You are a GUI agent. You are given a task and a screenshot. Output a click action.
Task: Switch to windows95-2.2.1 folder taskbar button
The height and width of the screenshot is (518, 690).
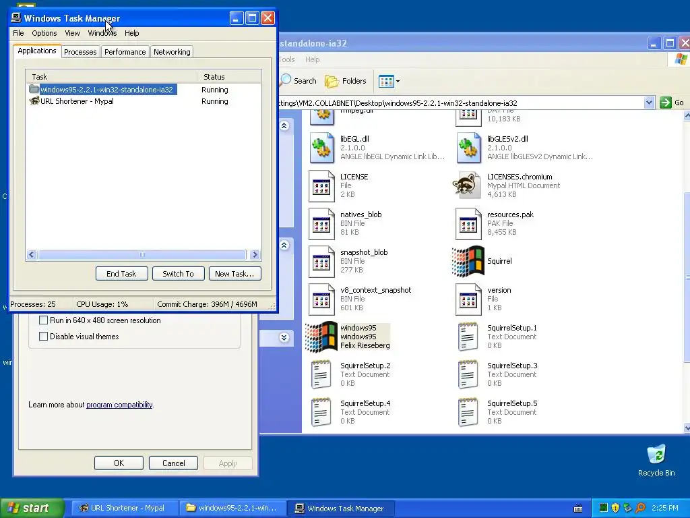[232, 508]
